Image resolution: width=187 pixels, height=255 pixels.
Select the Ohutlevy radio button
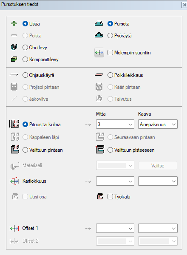coord(25,47)
